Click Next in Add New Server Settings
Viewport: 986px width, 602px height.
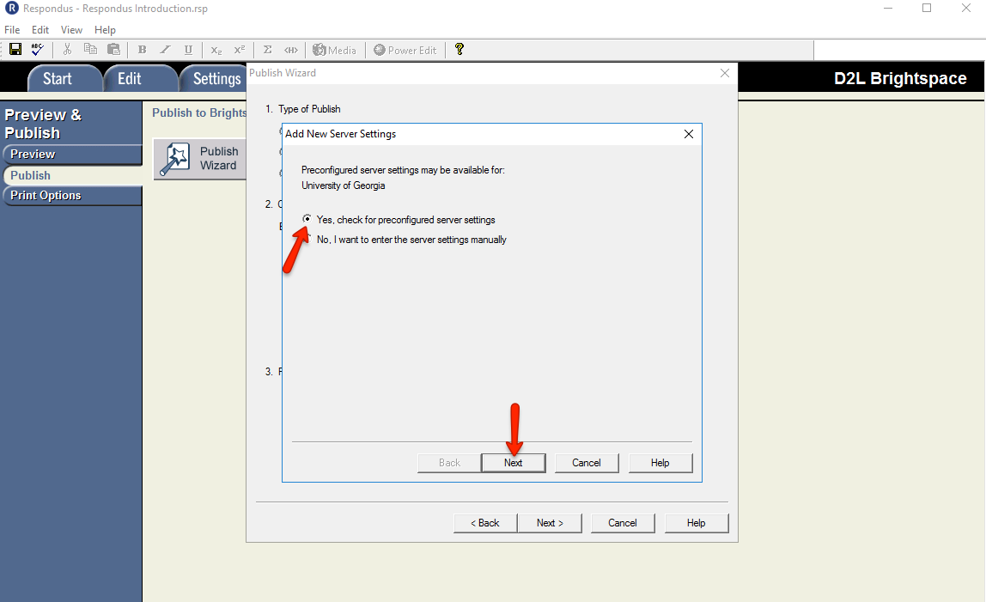pyautogui.click(x=513, y=463)
